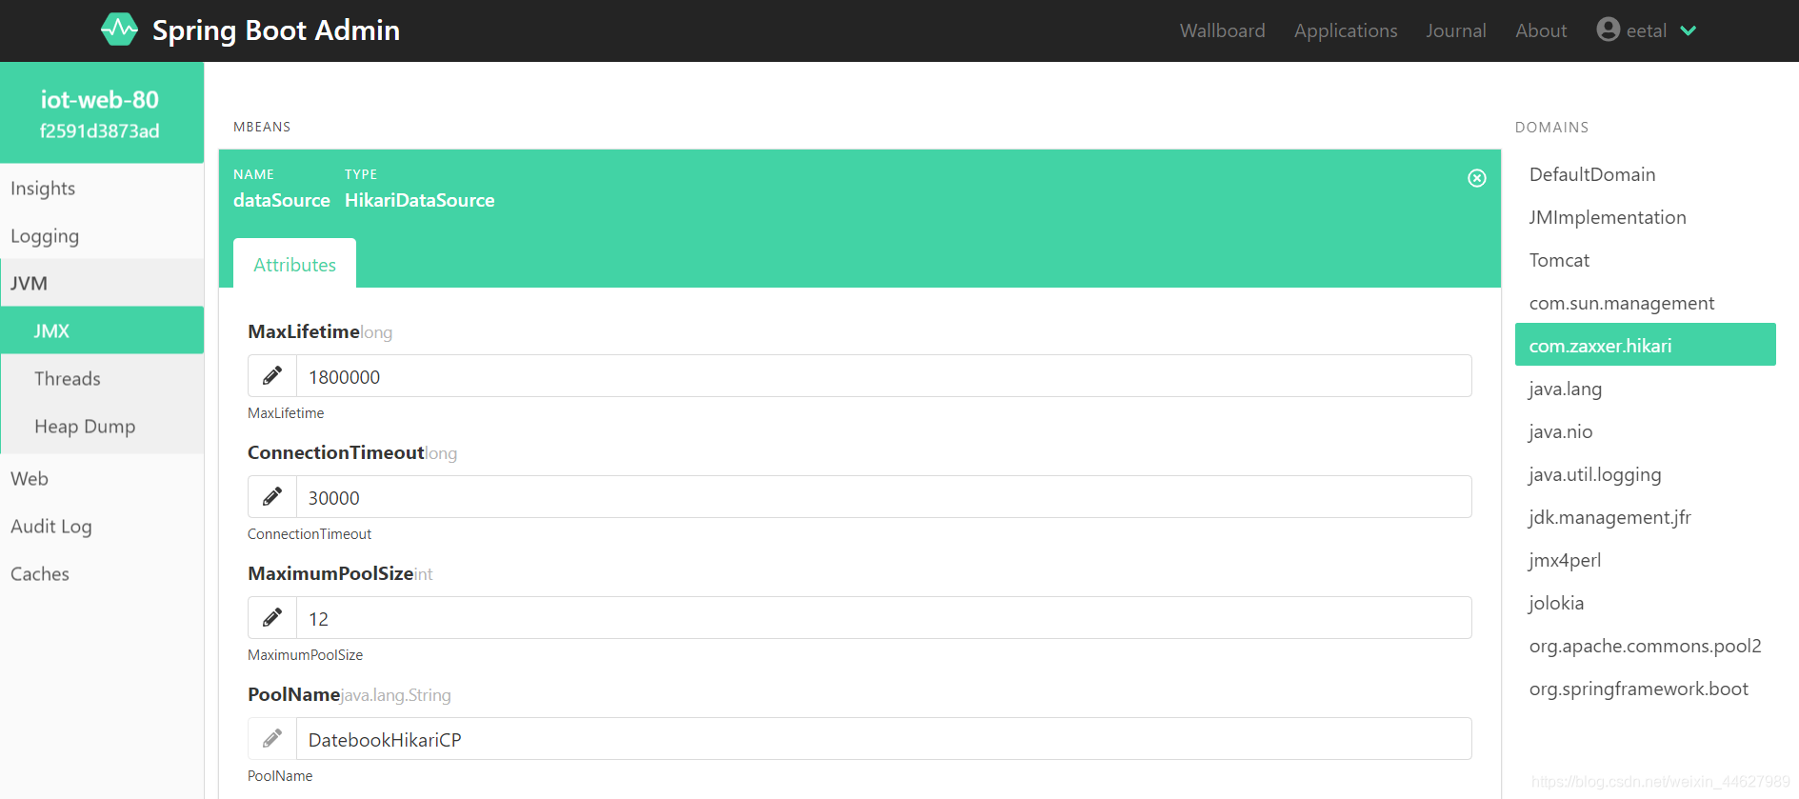This screenshot has height=799, width=1799.
Task: Open the Wallboard page
Action: tap(1223, 30)
